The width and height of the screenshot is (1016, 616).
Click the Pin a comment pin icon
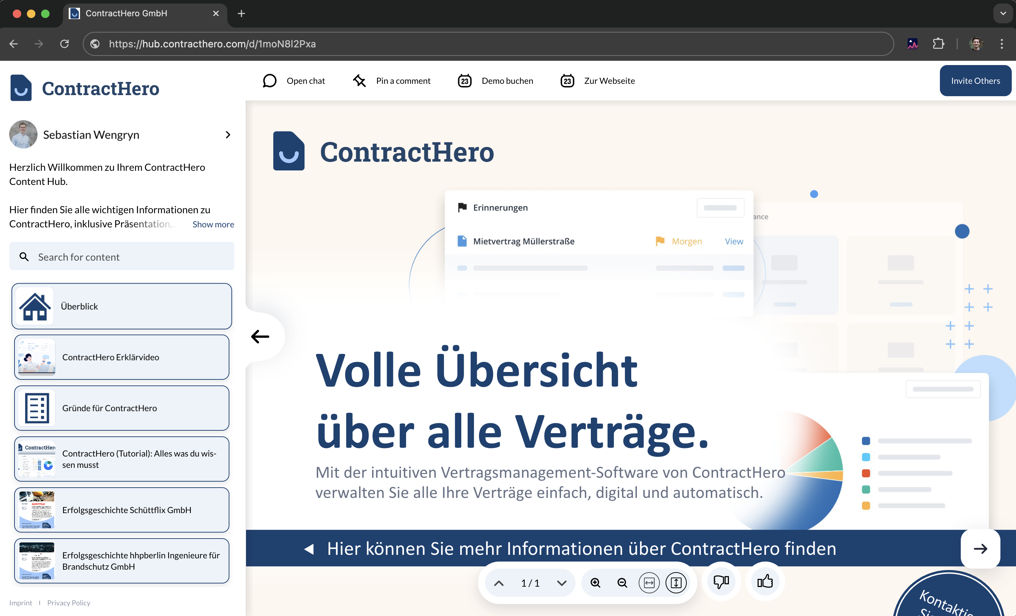coord(359,81)
